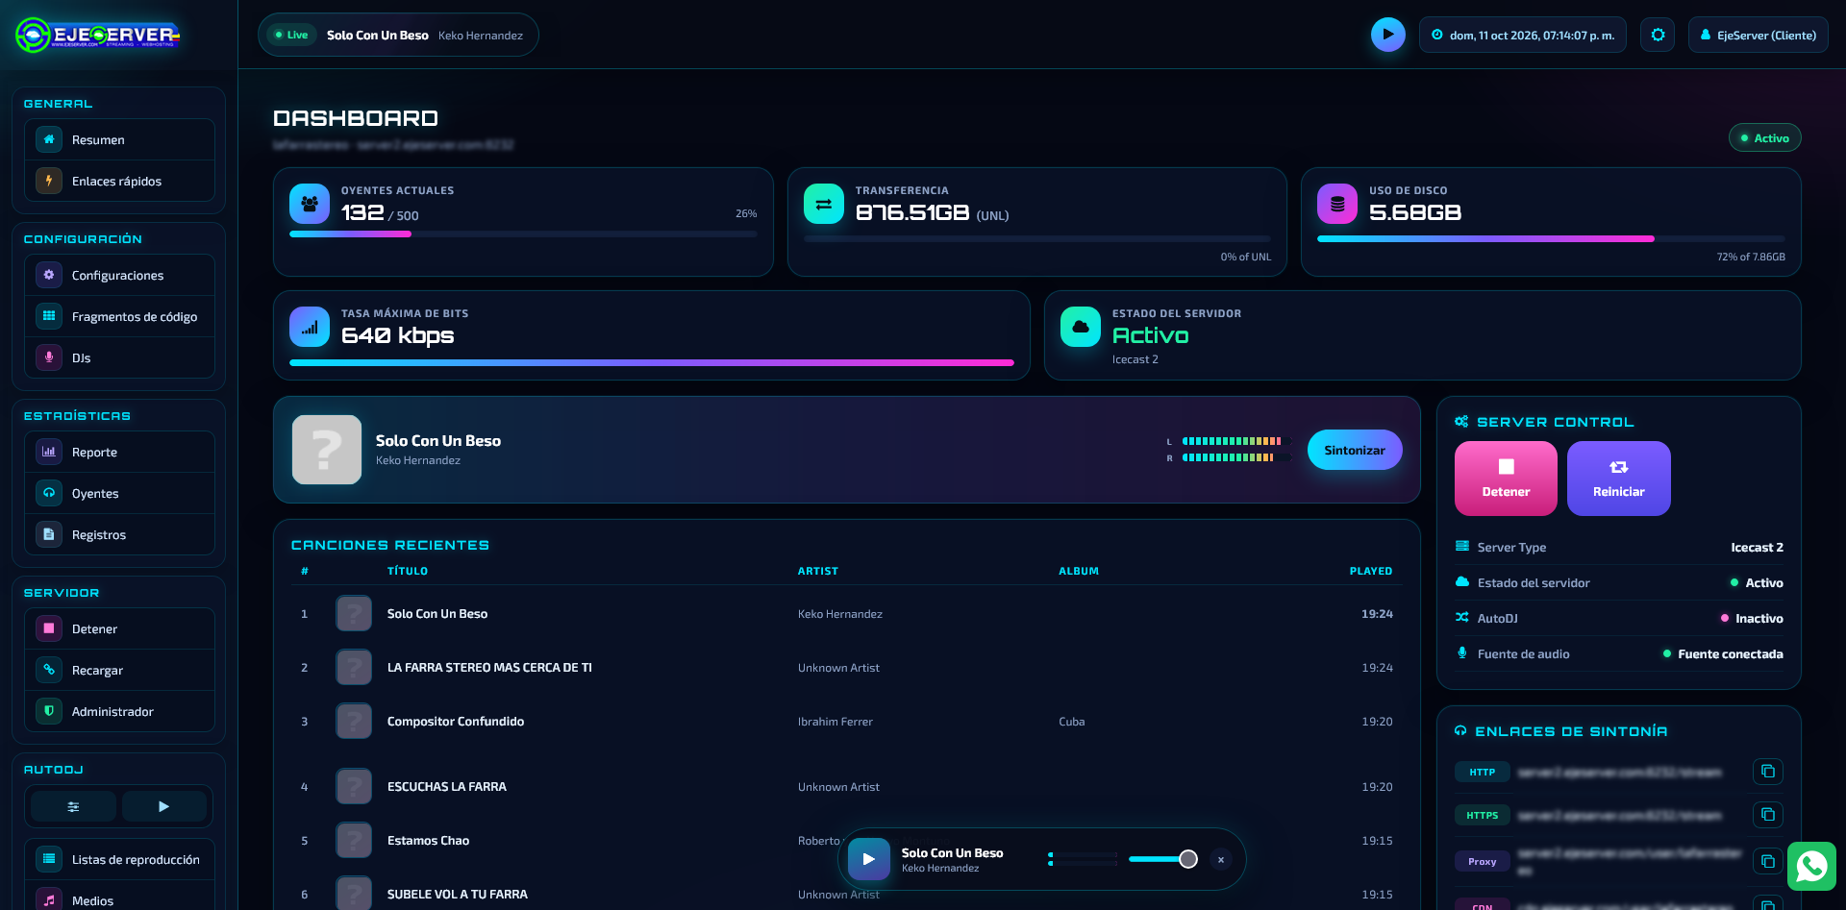Screen dimensions: 1846x910
Task: Start AutoDJ with sidebar play button
Action: 163,806
